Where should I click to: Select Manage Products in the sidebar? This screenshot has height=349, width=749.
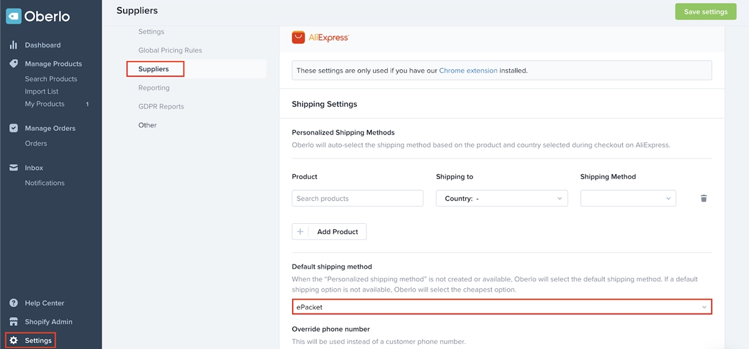pos(53,64)
